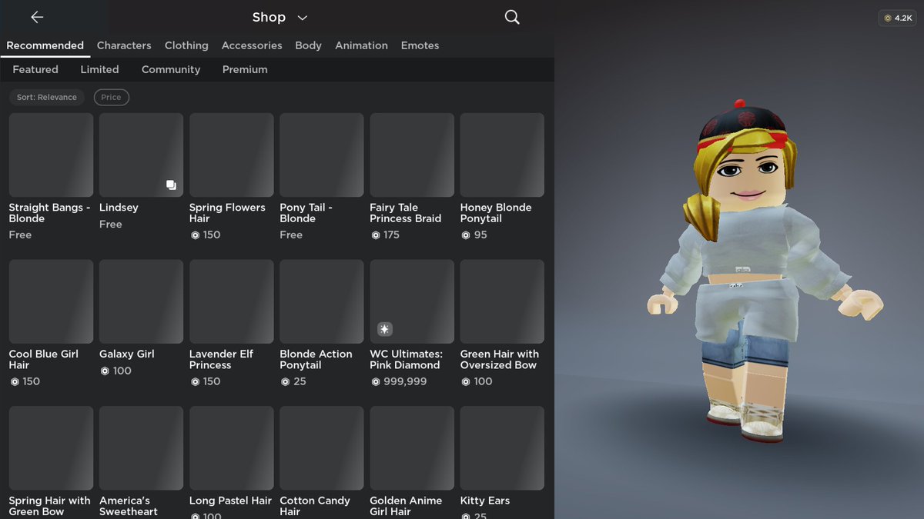Click the Green Hair with Oversized Bow title
Image resolution: width=924 pixels, height=519 pixels.
500,359
